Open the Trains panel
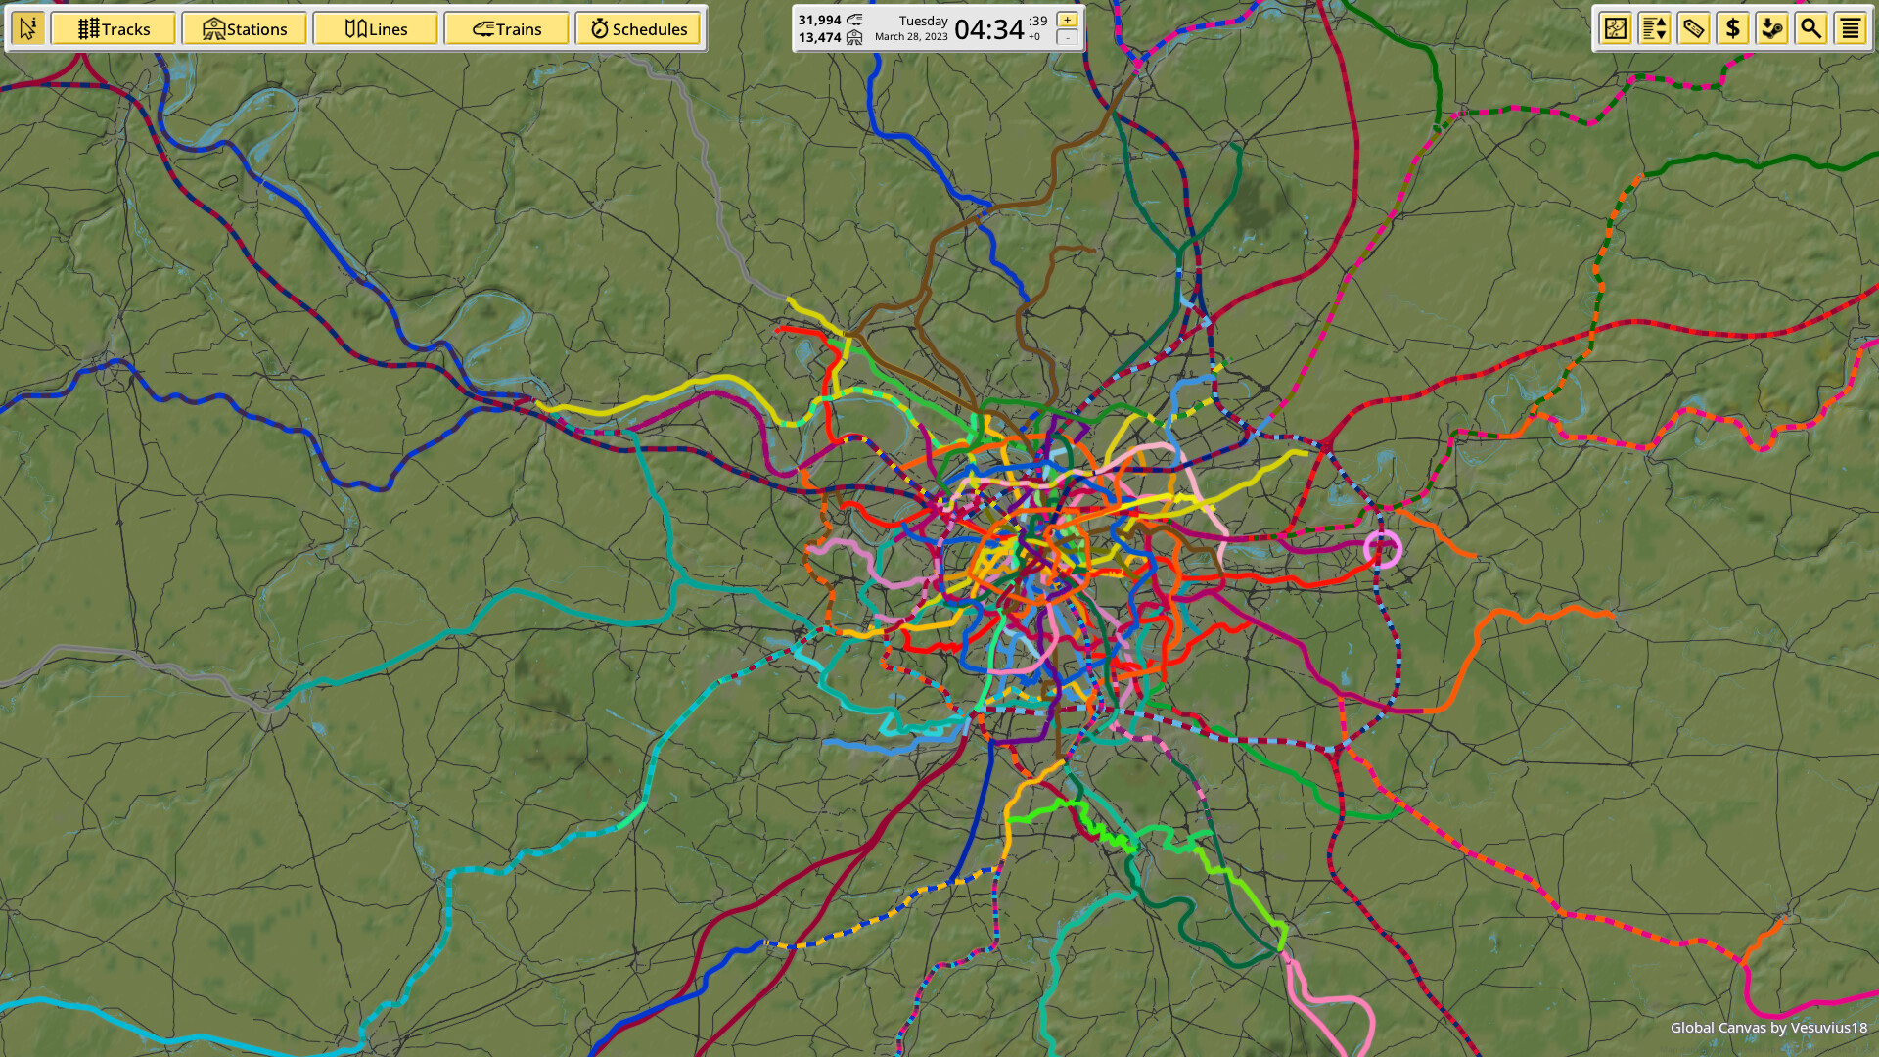This screenshot has width=1879, height=1057. click(x=507, y=28)
